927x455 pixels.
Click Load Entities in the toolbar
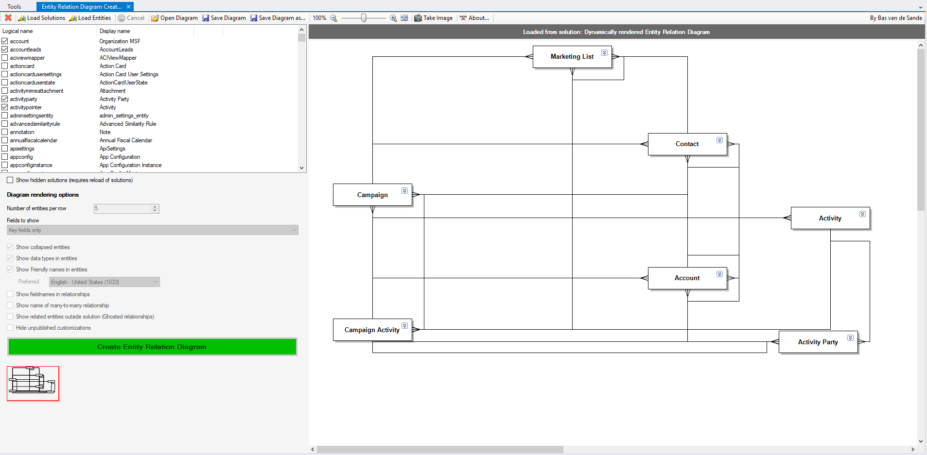[x=90, y=18]
